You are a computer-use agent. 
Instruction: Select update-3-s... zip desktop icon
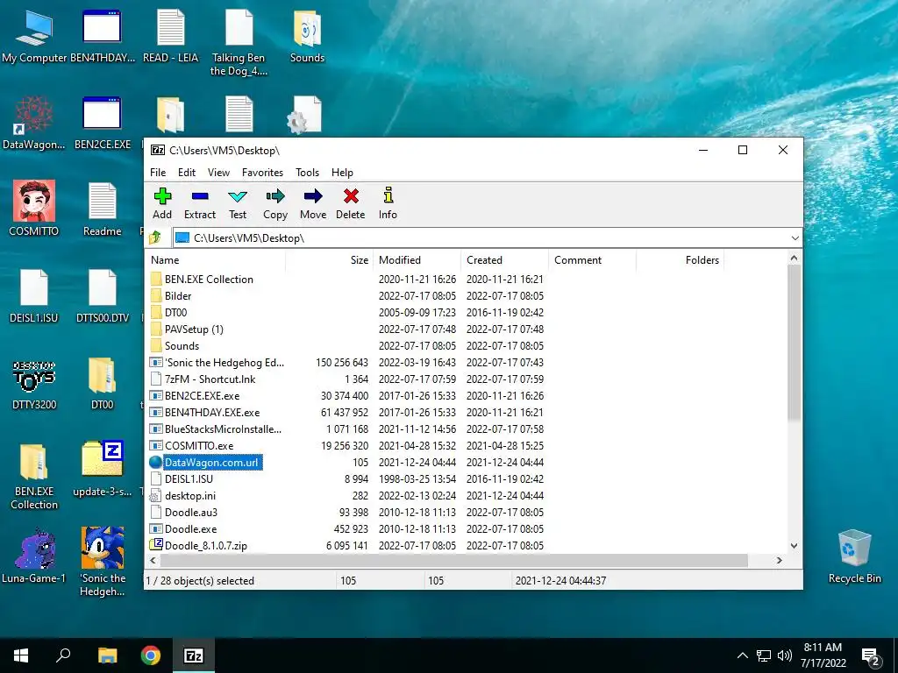[x=103, y=470]
